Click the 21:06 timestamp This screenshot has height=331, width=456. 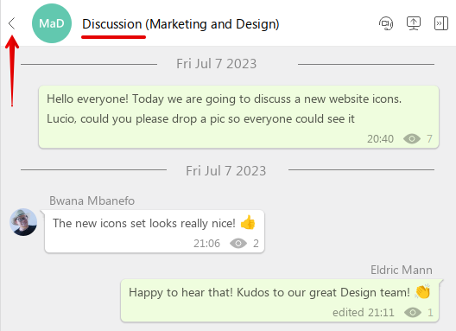click(x=206, y=244)
